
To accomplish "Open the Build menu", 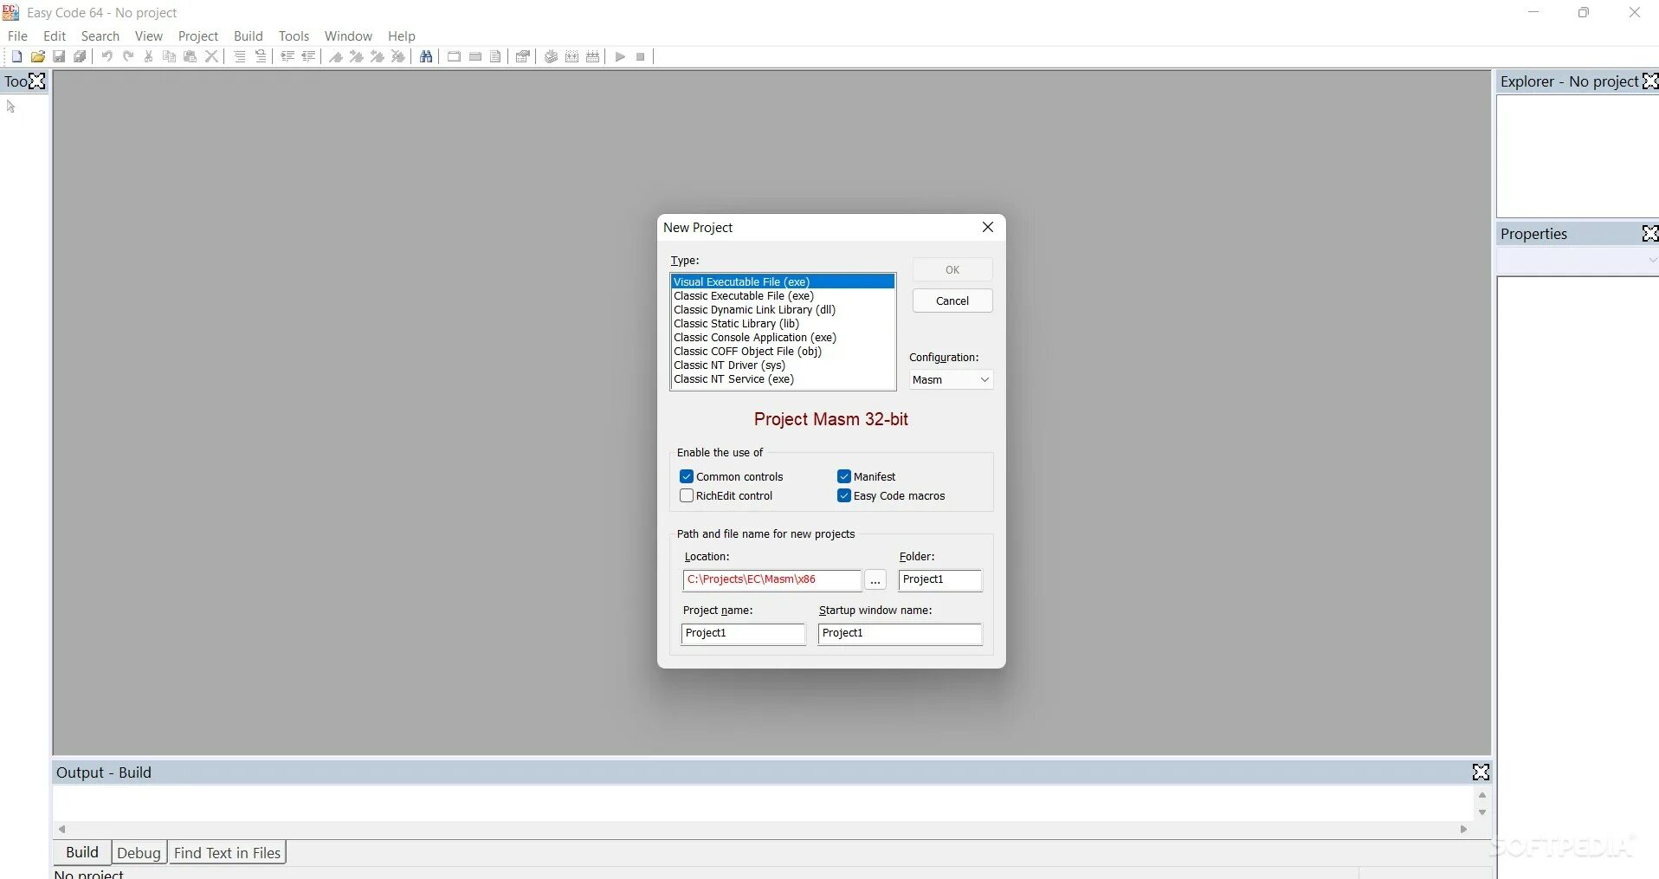I will click(249, 36).
